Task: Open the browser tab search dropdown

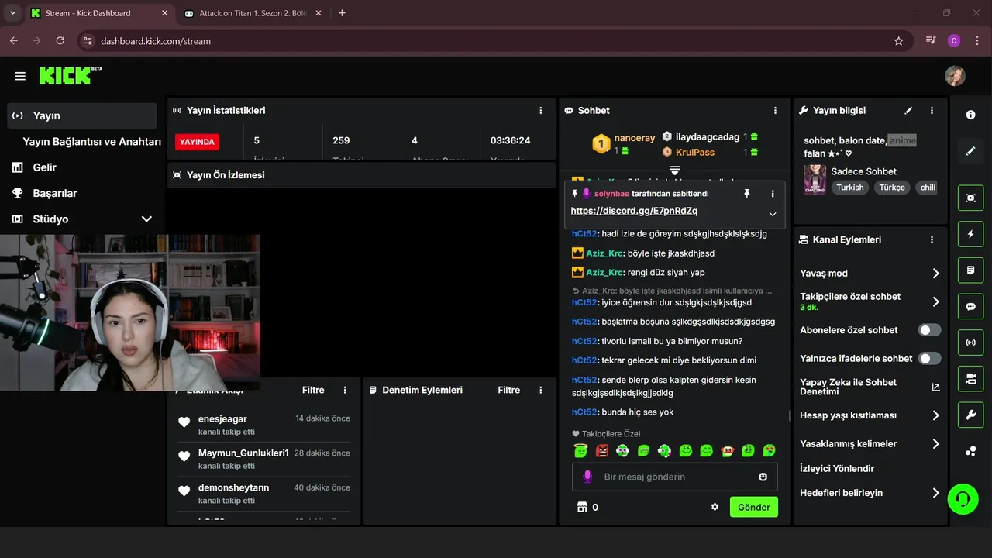Action: tap(12, 13)
